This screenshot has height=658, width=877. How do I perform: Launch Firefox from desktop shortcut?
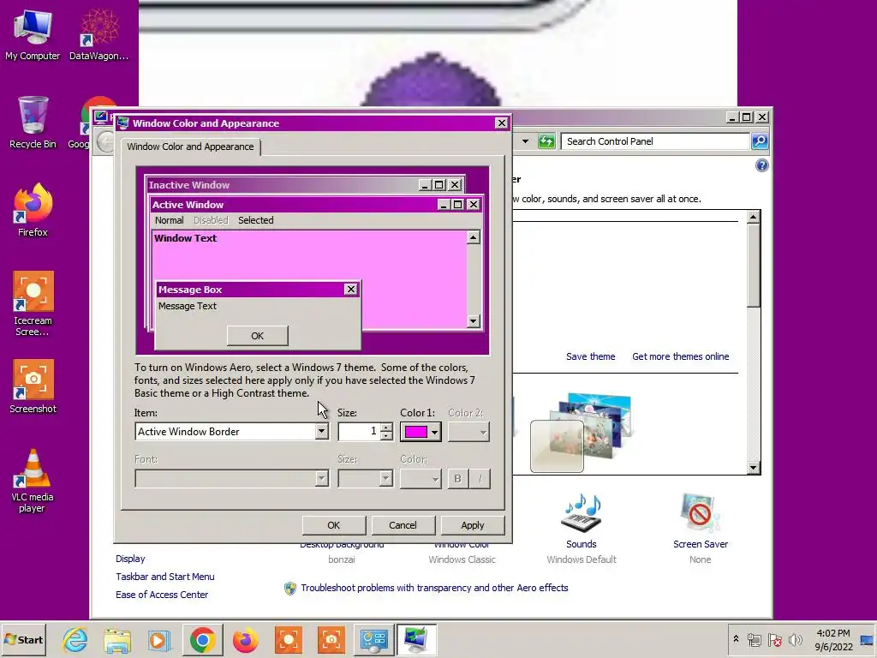tap(33, 211)
